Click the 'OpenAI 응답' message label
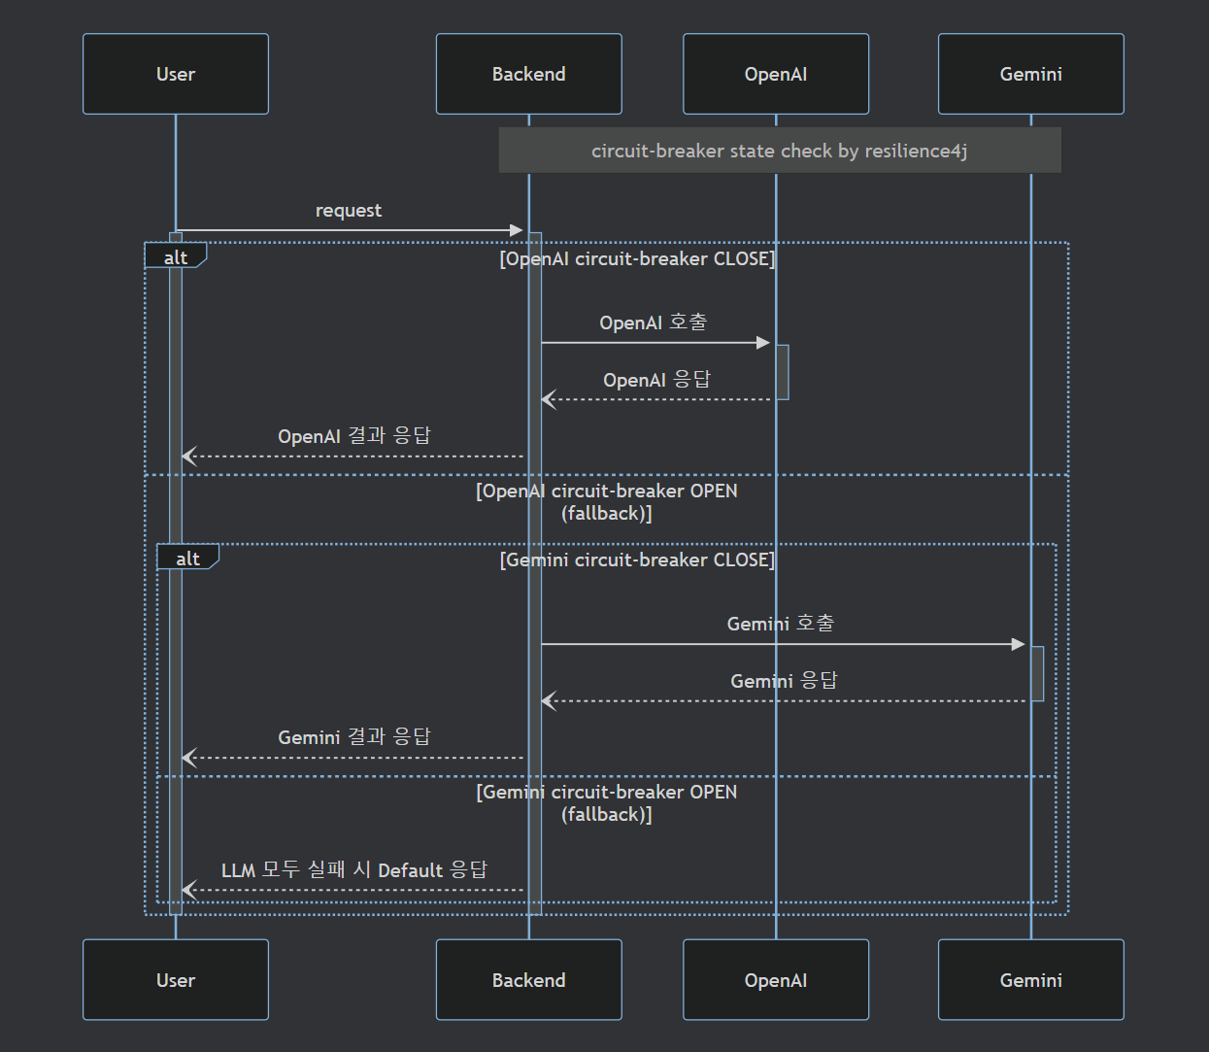 click(657, 380)
